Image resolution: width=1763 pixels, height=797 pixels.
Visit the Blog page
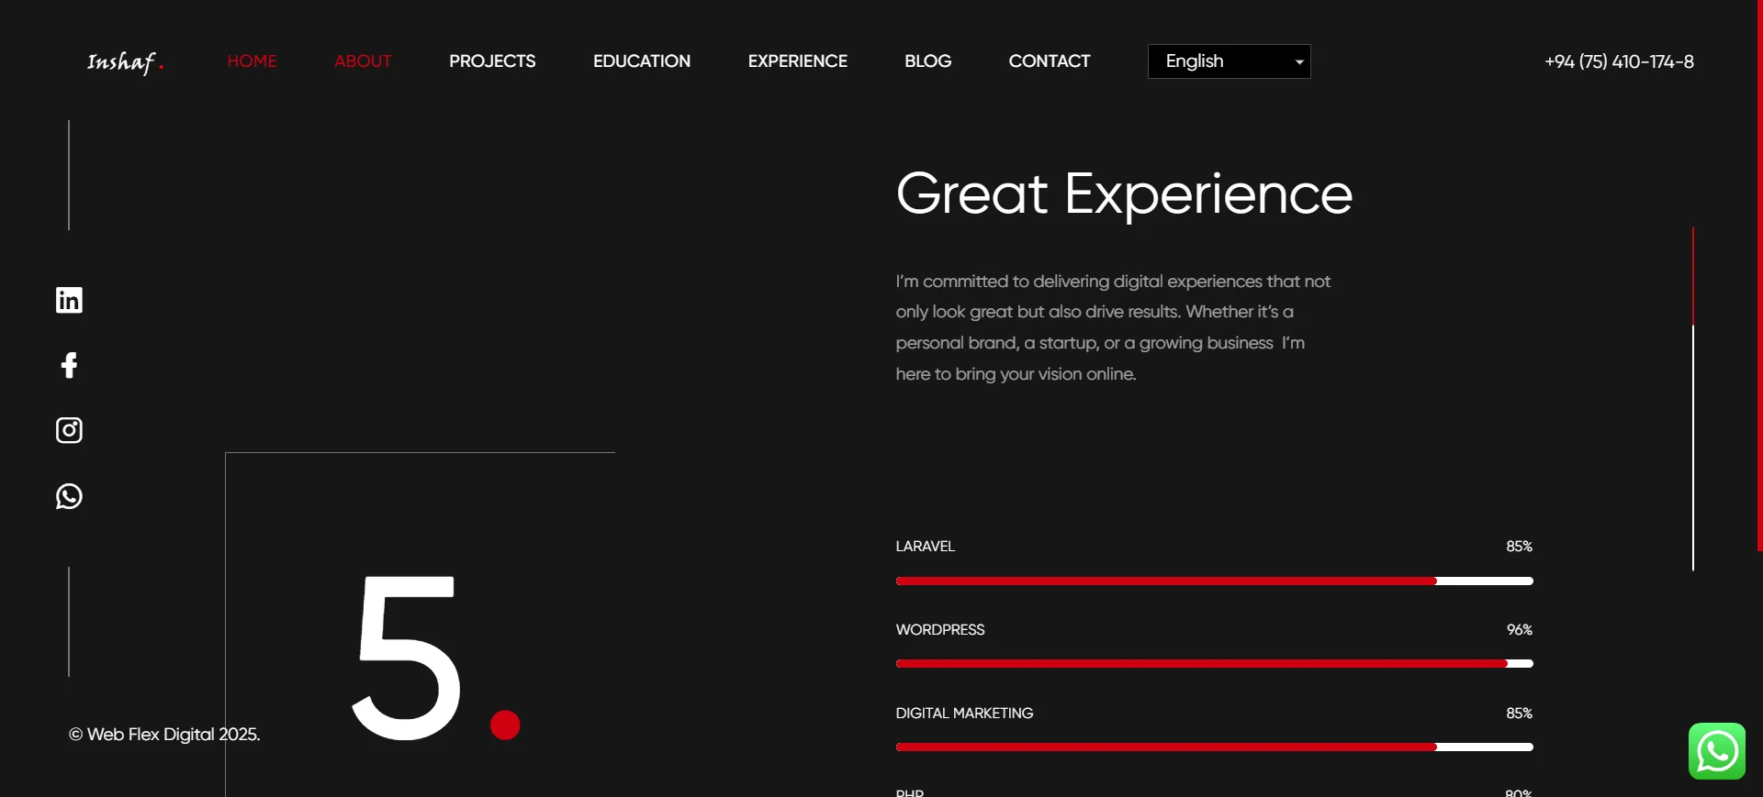pyautogui.click(x=927, y=61)
